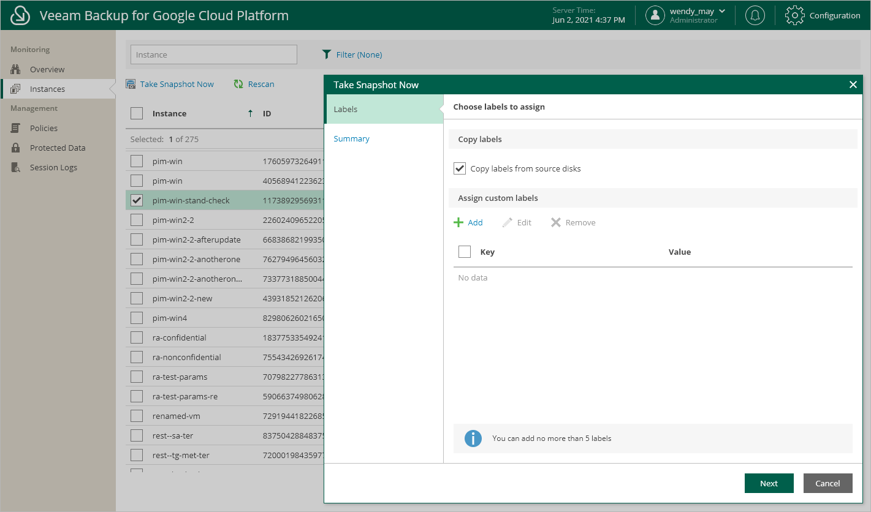Image resolution: width=871 pixels, height=512 pixels.
Task: Click the blue info icon
Action: (473, 439)
